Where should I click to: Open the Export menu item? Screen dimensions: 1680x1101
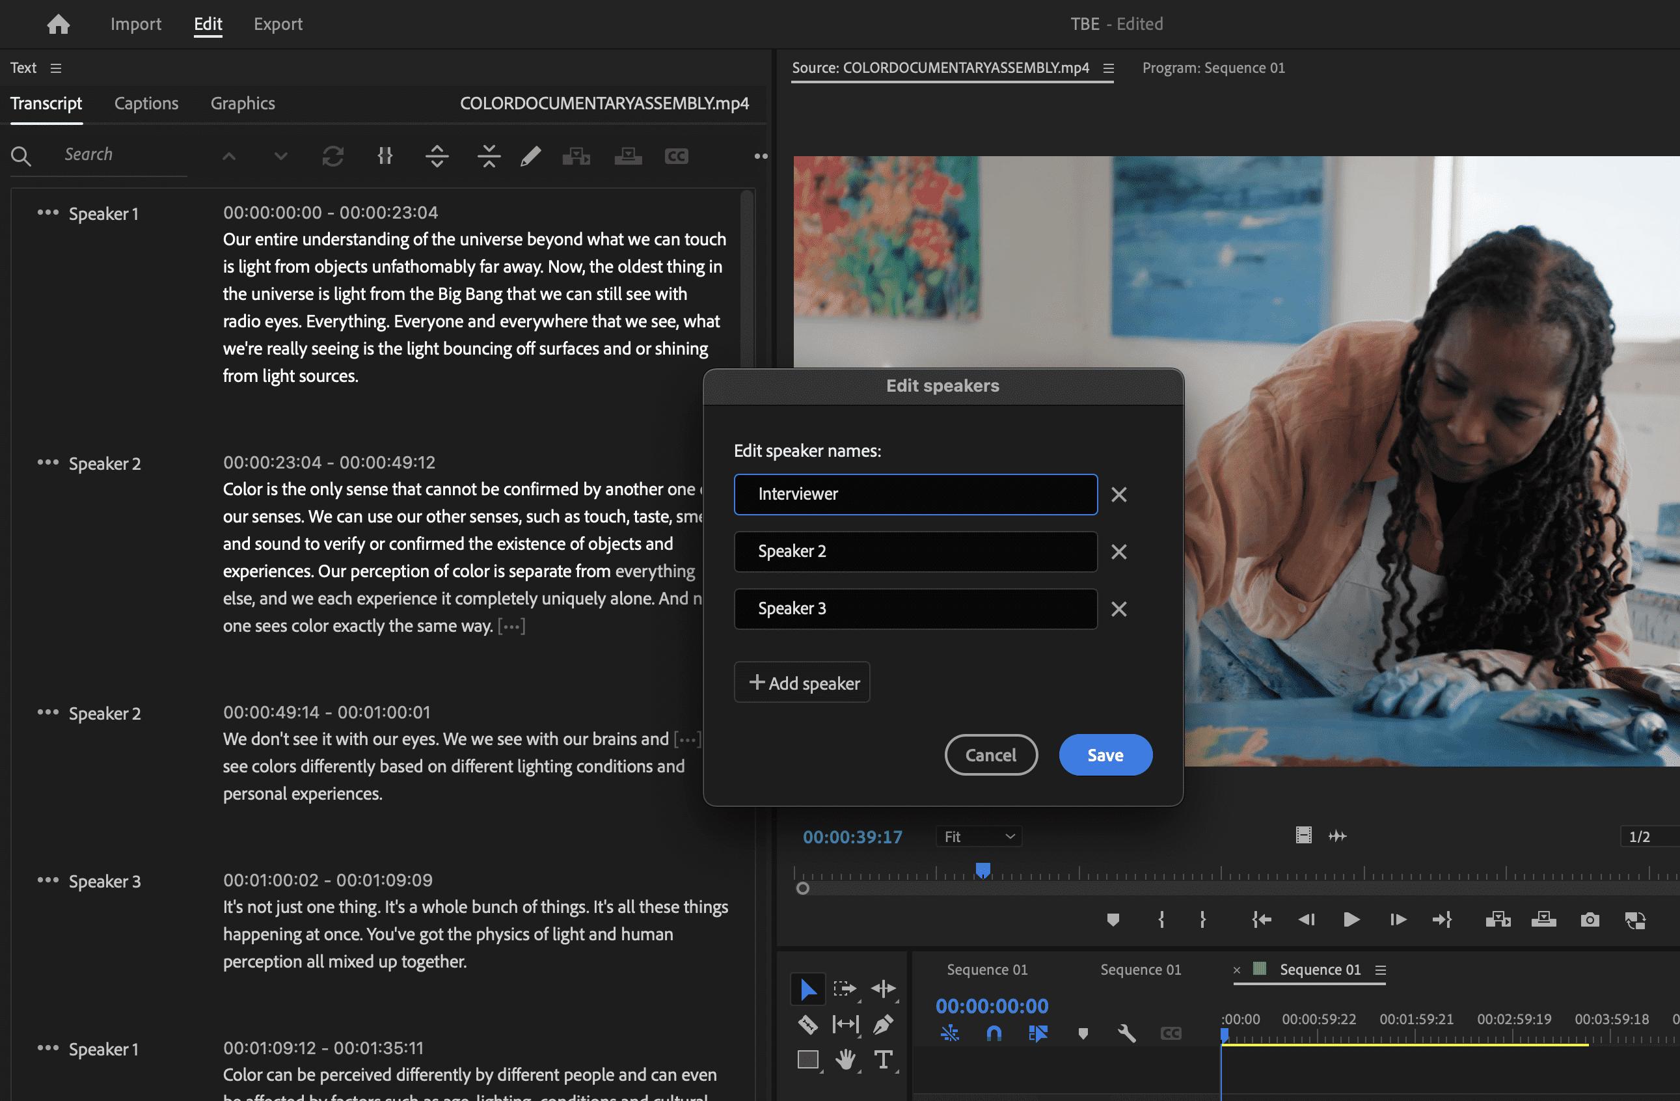click(277, 23)
